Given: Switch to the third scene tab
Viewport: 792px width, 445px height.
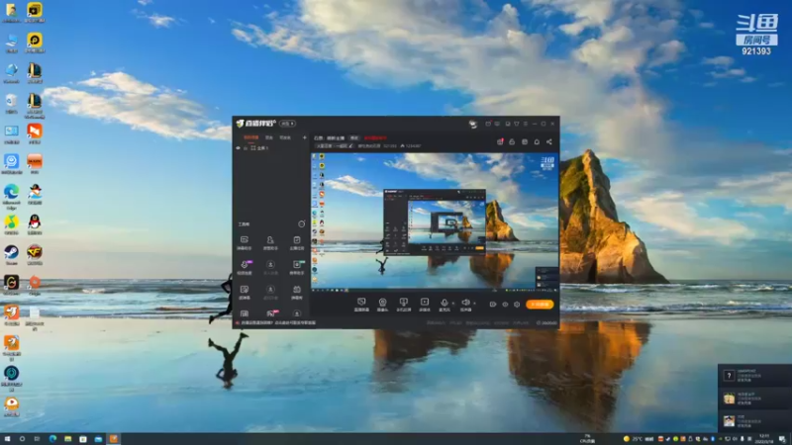Looking at the screenshot, I should pos(285,137).
